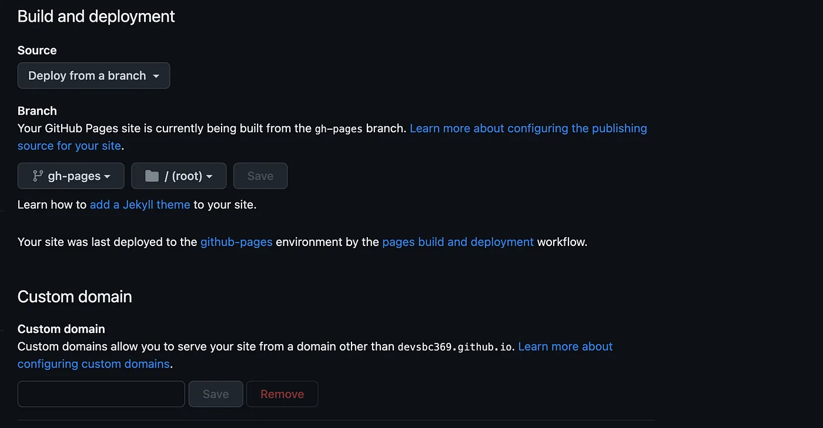The image size is (823, 428).
Task: Click the Build and deployment heading
Action: coord(96,16)
